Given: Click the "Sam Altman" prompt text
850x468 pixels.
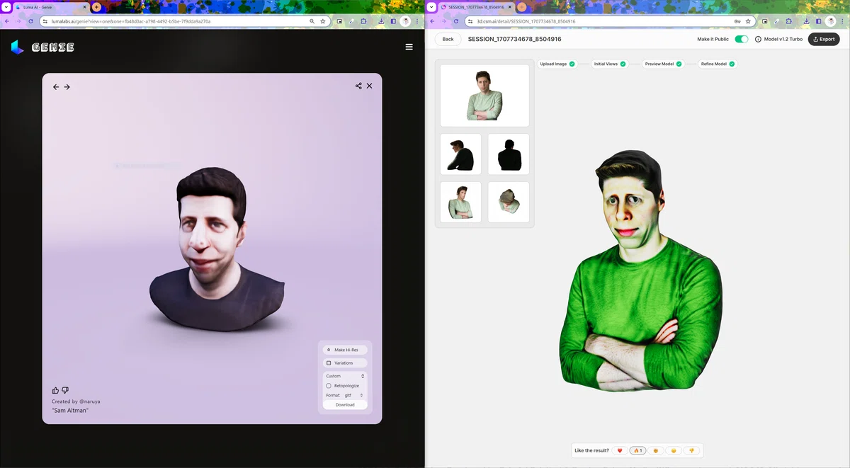Looking at the screenshot, I should [x=70, y=411].
